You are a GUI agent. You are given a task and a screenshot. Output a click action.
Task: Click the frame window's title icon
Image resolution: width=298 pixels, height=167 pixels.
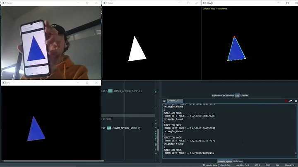point(4,3)
